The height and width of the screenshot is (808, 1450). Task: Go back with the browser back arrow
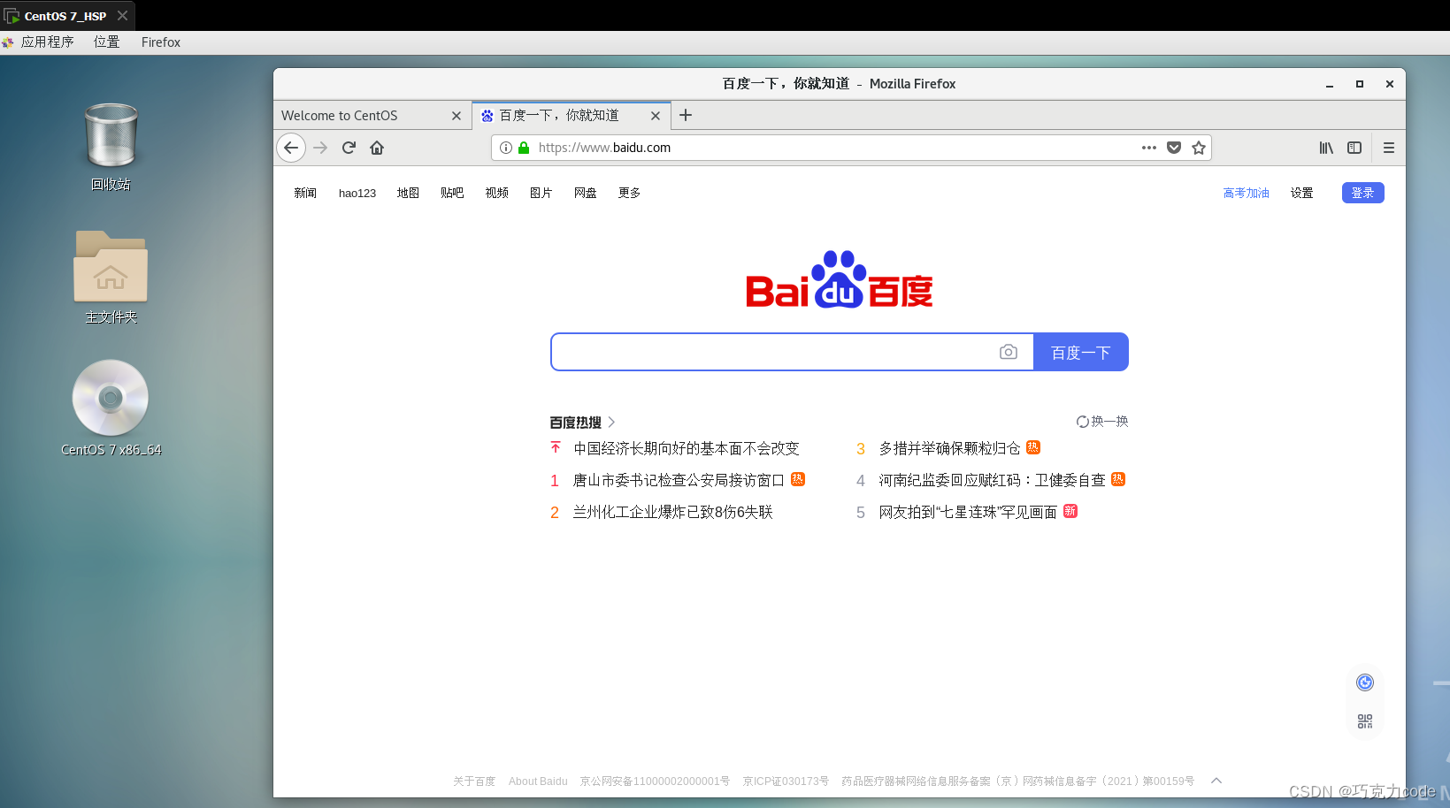point(291,148)
